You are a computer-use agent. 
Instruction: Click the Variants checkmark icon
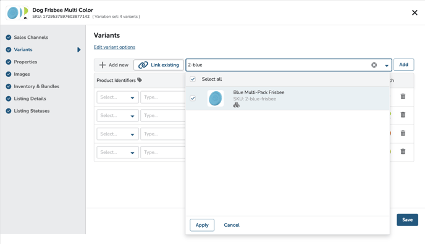tap(9, 49)
